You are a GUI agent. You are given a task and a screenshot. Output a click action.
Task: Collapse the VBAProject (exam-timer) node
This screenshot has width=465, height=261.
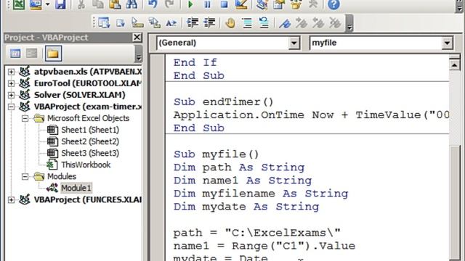[11, 107]
